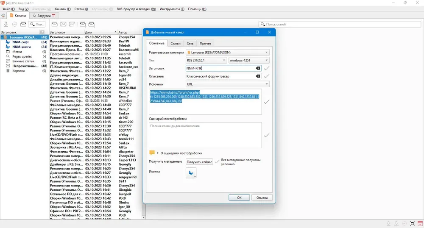424x228 pixels.
Task: Click the article list vertical scrollbar
Action: click(x=144, y=127)
